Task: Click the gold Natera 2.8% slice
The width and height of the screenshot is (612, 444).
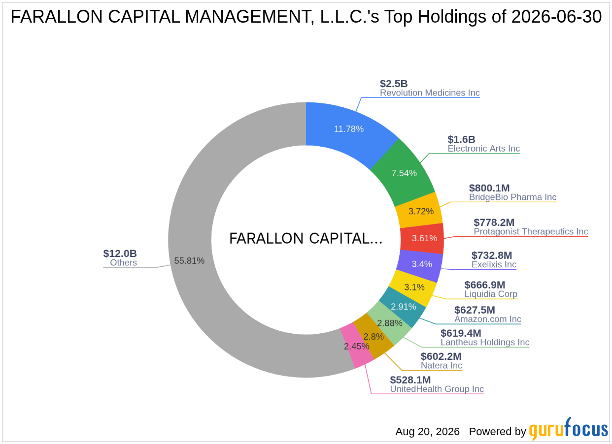Action: tap(374, 337)
